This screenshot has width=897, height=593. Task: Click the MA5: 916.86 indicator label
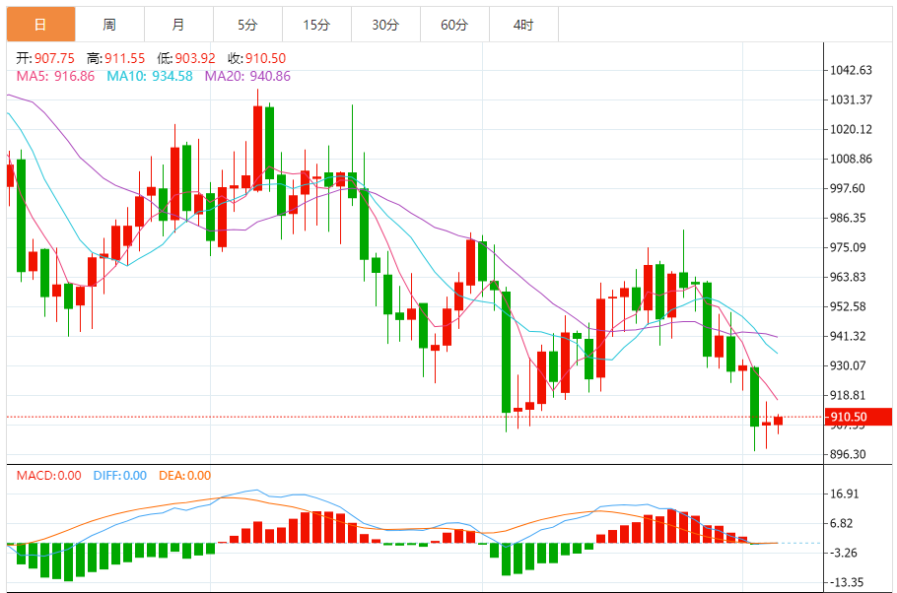[x=55, y=76]
